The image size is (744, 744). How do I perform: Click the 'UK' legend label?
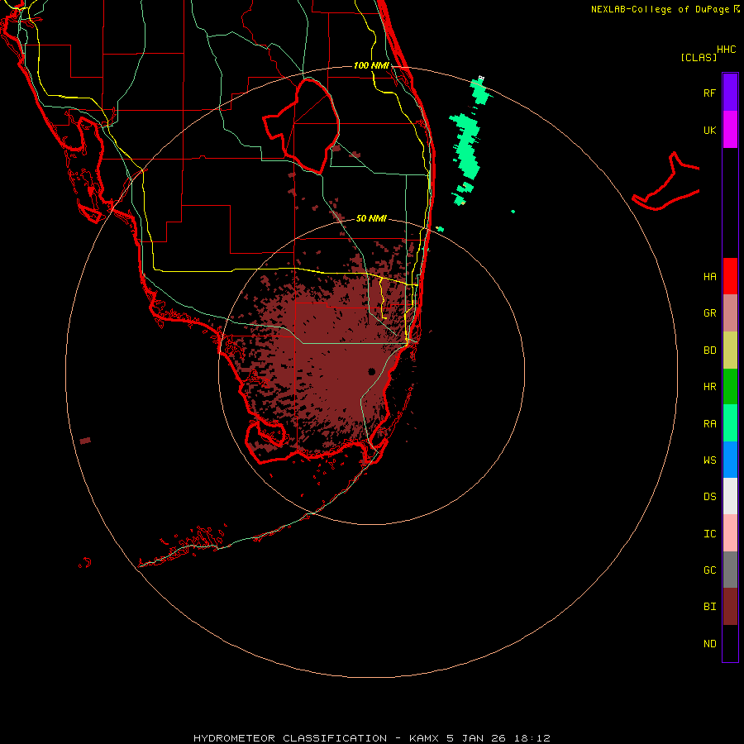(x=709, y=131)
